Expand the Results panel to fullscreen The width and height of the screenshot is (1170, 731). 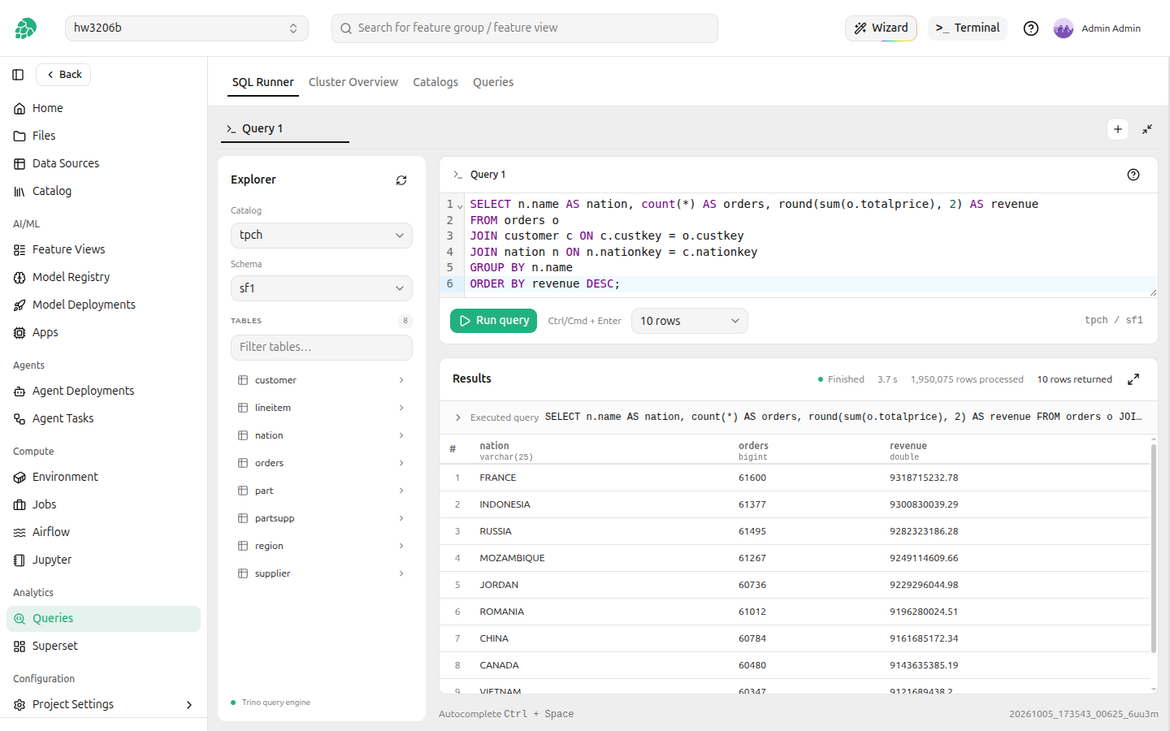(x=1133, y=379)
